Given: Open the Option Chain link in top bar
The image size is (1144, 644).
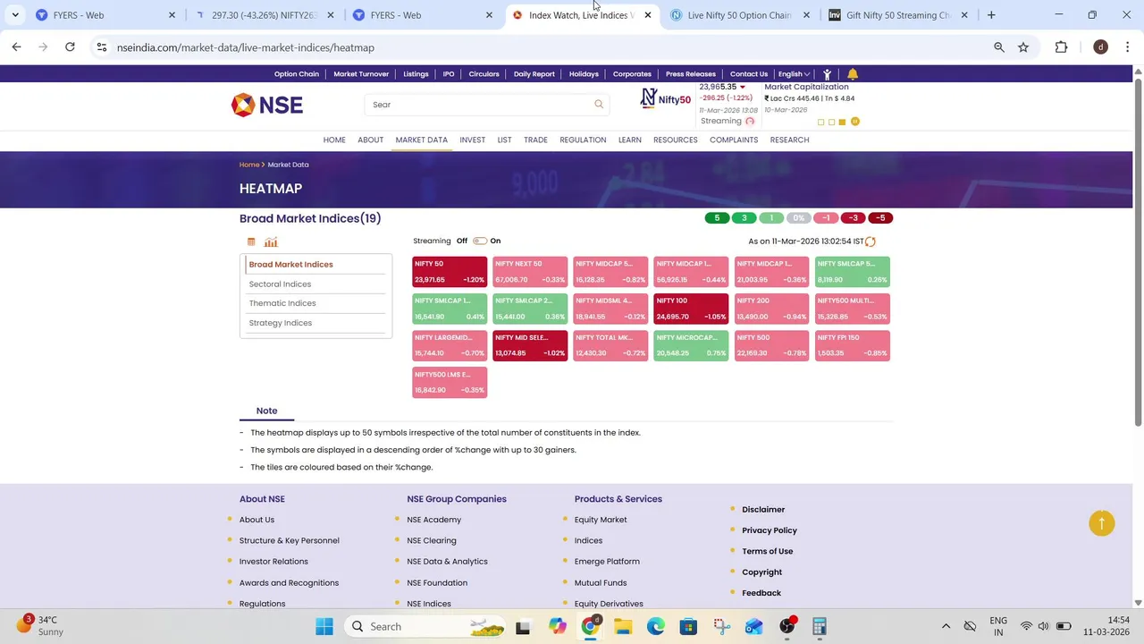Looking at the screenshot, I should coord(297,74).
